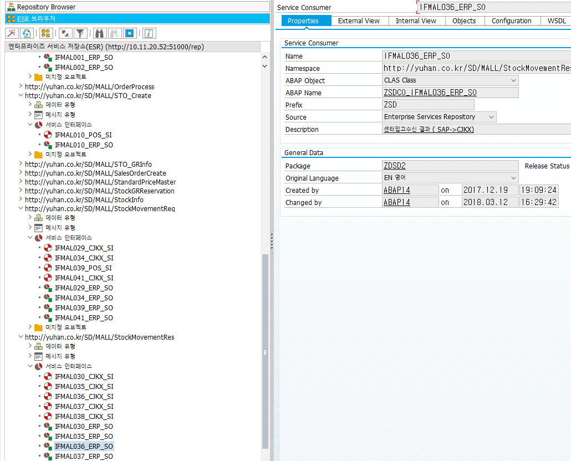Expand the SalesOrderCreate namespace node
Screen dimensions: 571x461
tap(21, 173)
